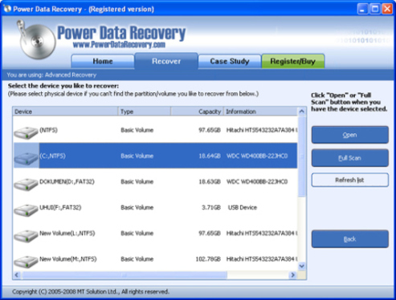This screenshot has height=300, width=396.
Task: Select New Volume(L:,NTFS) row
Action: (155, 233)
